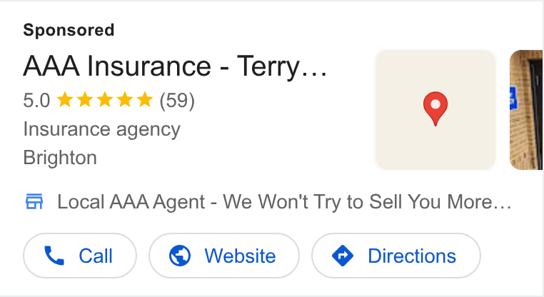This screenshot has width=544, height=297.
Task: Click the globe icon in Website button
Action: (x=180, y=256)
